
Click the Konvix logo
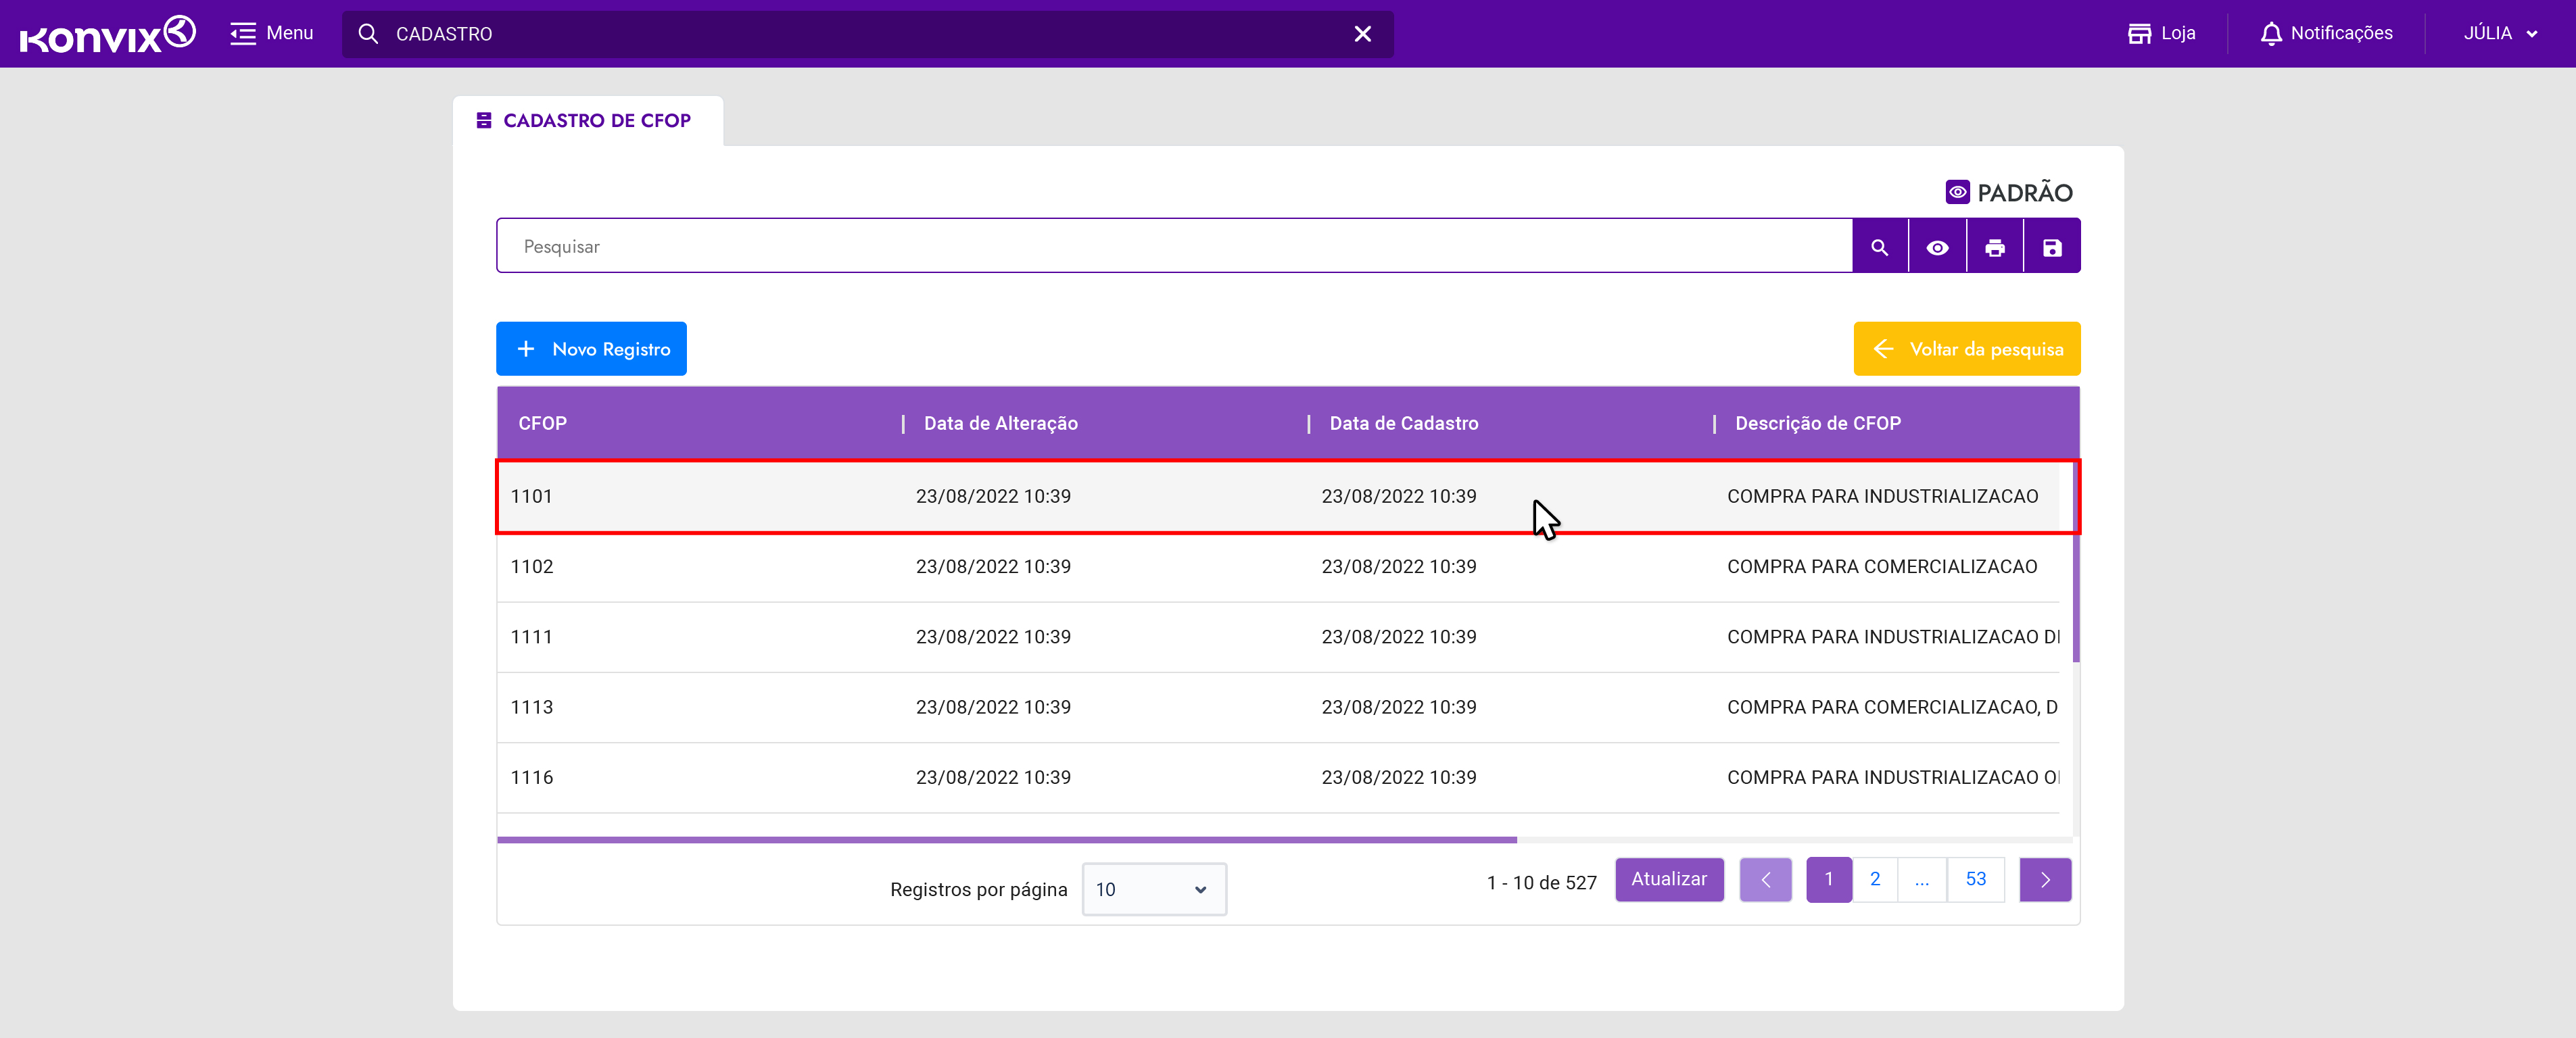pos(107,34)
